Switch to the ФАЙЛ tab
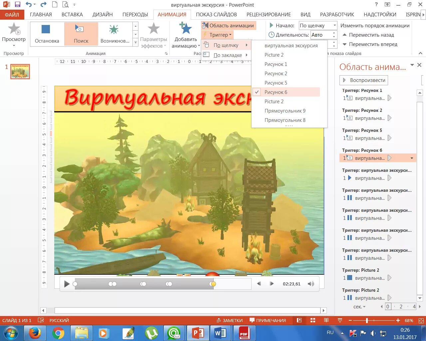This screenshot has width=426, height=341. (x=12, y=15)
